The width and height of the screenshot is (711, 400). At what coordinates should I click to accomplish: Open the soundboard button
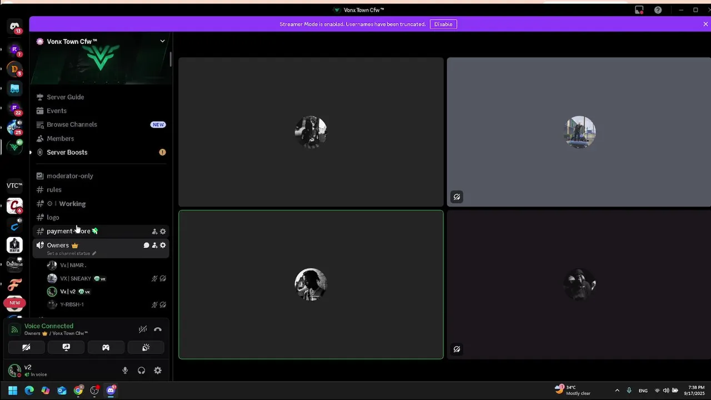[x=146, y=347]
